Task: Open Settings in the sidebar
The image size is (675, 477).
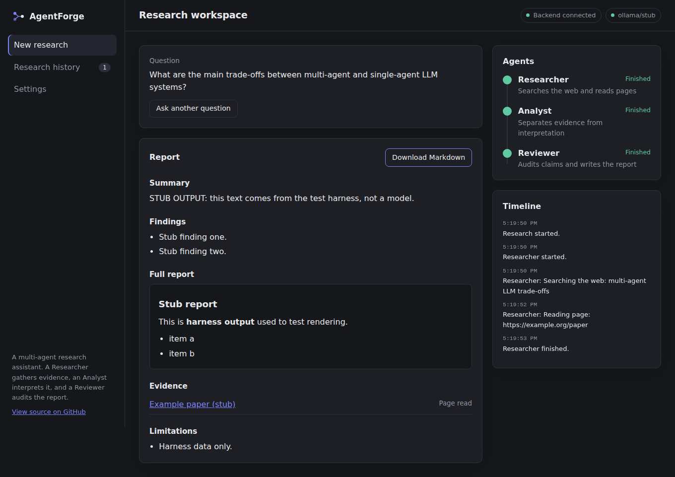Action: click(x=63, y=89)
